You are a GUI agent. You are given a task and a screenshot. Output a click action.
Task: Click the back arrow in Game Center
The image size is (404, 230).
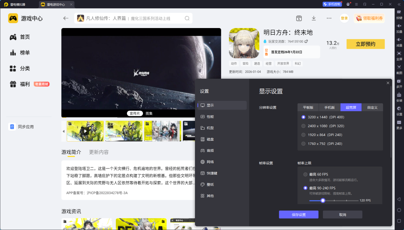tap(66, 18)
